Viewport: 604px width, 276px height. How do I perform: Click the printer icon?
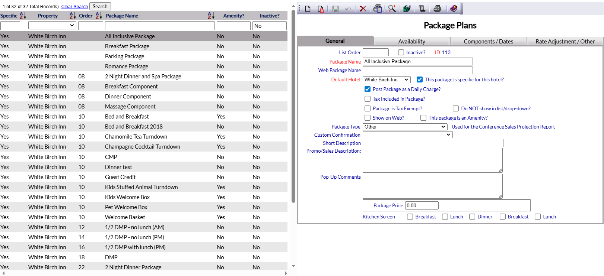point(438,9)
